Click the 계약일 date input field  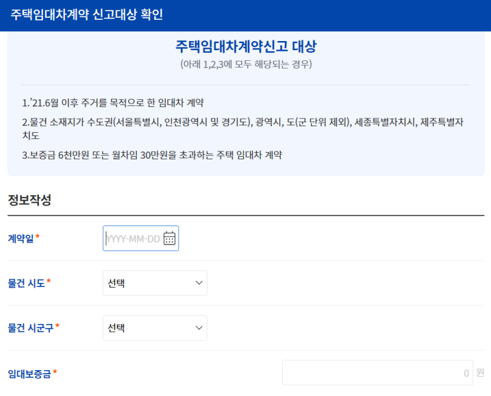[141, 239]
